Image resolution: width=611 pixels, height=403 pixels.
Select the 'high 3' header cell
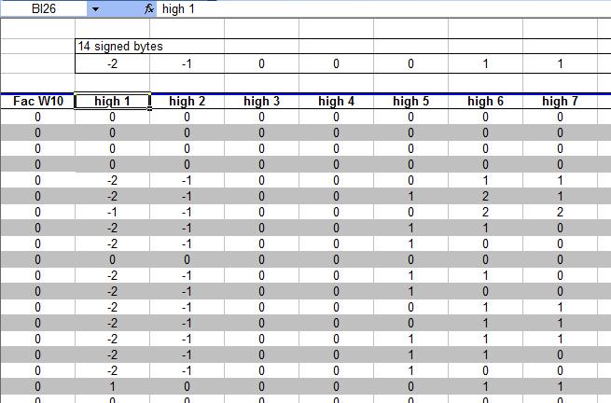[x=261, y=102]
